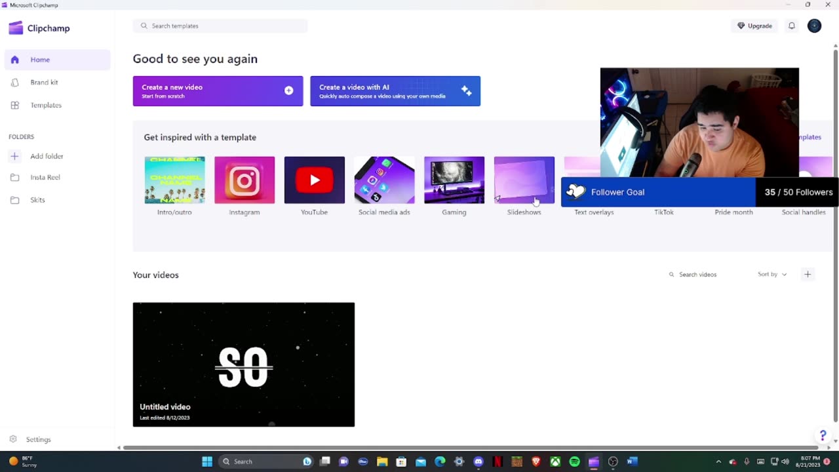This screenshot has width=839, height=472.
Task: Click the plus button beside Sort by
Action: click(808, 275)
